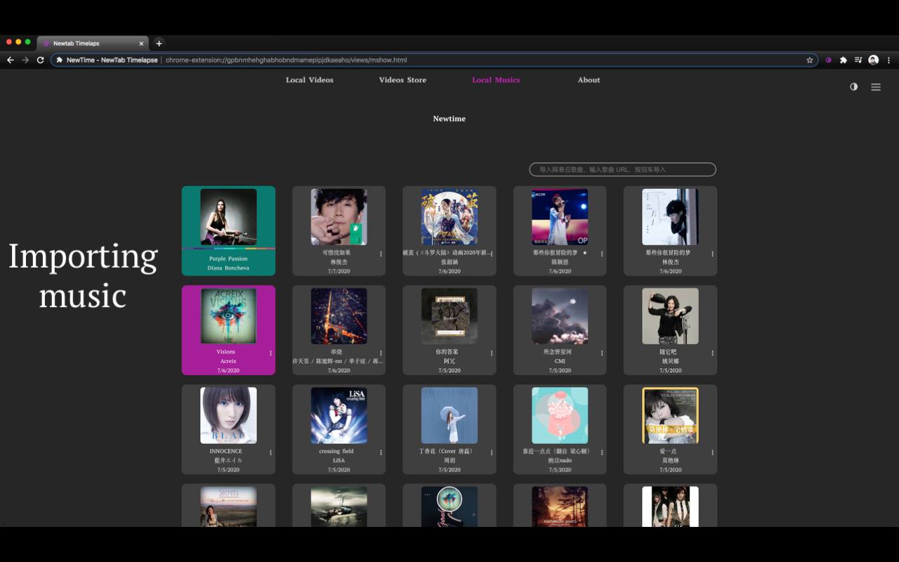The width and height of the screenshot is (899, 562).
Task: Click the artist name 納豆nado
Action: pos(560,460)
